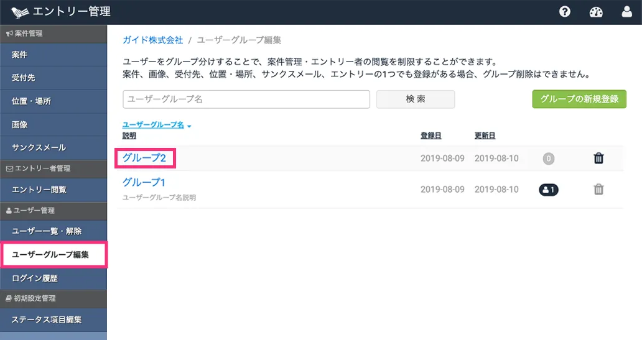Open the 案件 sidebar menu item
Viewport: 642px width, 340px height.
tap(53, 55)
